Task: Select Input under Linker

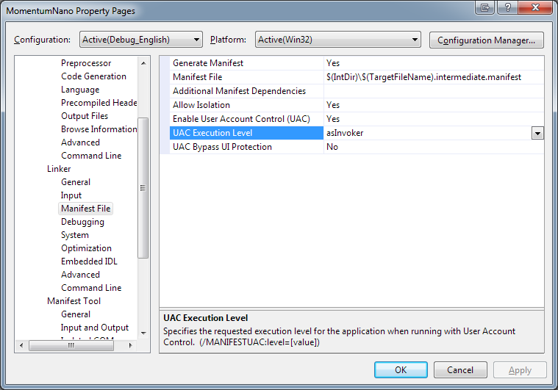Action: pyautogui.click(x=71, y=195)
